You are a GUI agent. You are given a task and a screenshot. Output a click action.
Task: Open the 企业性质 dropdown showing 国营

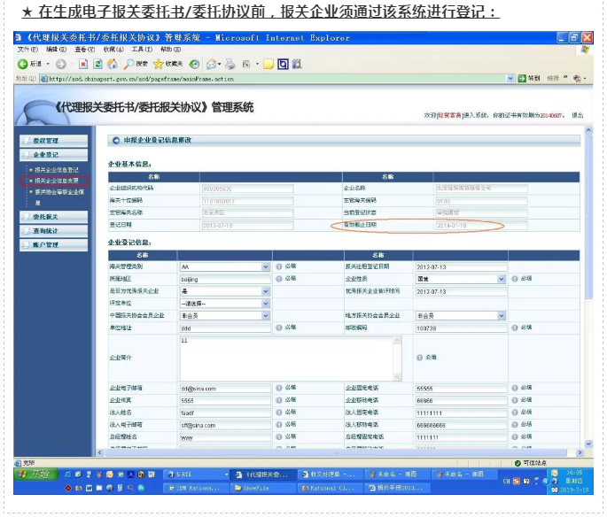click(502, 278)
